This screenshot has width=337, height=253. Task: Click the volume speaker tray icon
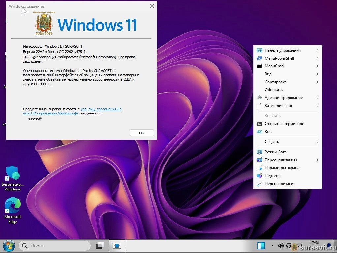tap(281, 246)
